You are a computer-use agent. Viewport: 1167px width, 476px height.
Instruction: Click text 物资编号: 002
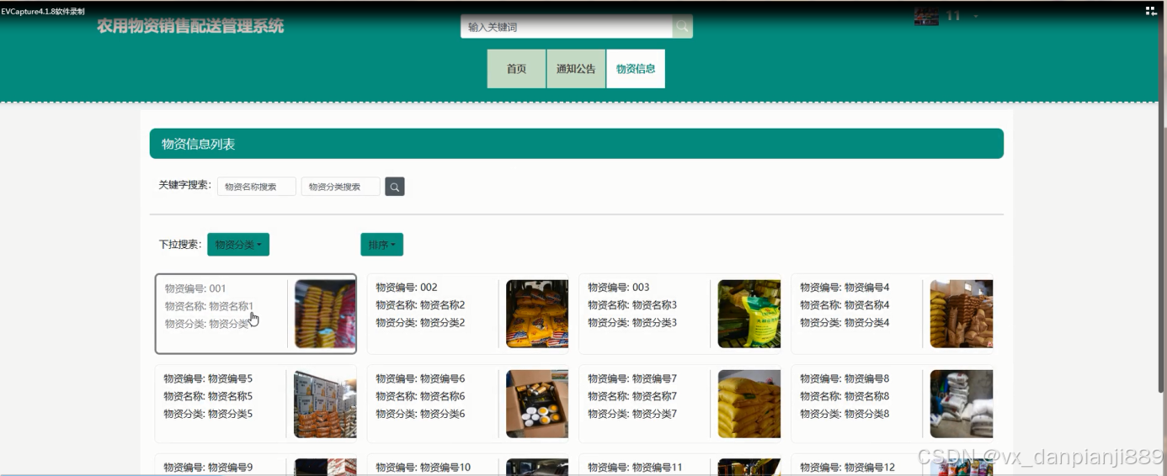pos(407,288)
